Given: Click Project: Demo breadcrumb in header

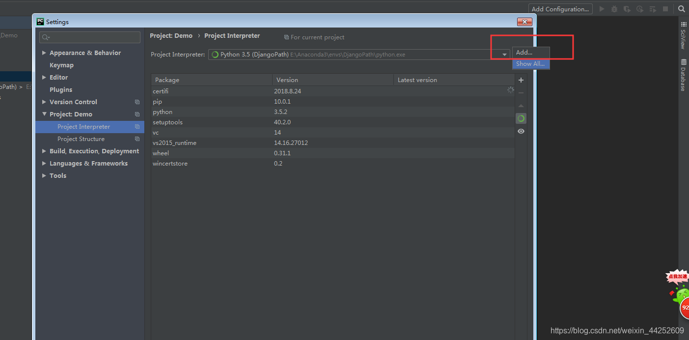Looking at the screenshot, I should point(171,36).
